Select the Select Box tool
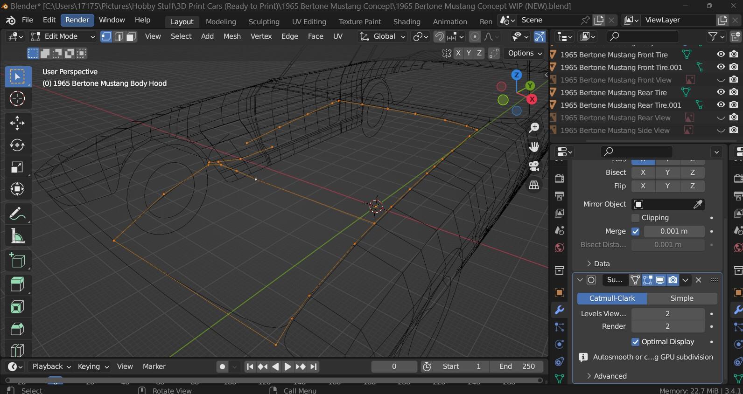Image resolution: width=743 pixels, height=394 pixels. 18,76
